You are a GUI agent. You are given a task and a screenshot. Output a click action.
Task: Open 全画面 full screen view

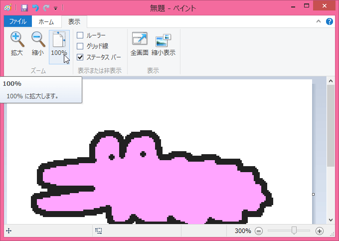coord(140,44)
